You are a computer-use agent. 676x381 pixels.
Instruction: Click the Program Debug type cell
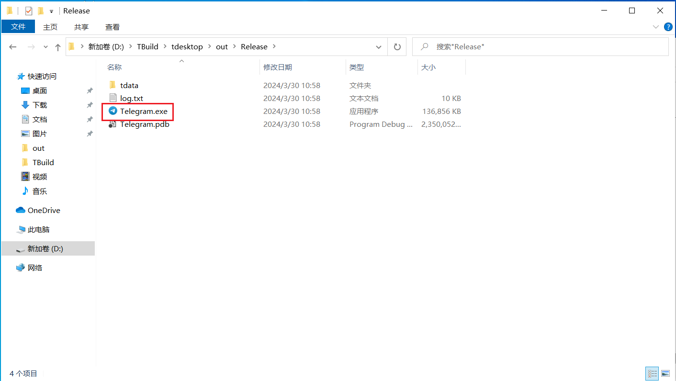[x=381, y=124]
